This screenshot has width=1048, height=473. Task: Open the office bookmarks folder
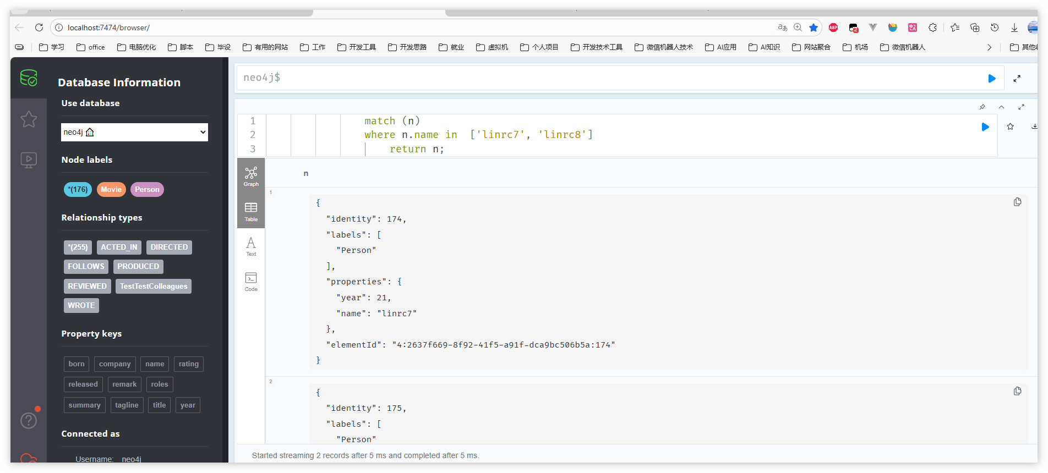coord(91,47)
